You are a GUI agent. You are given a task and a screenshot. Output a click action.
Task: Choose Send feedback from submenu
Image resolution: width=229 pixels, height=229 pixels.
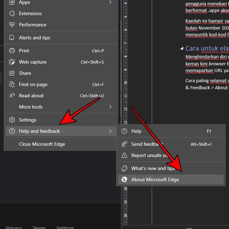[147, 144]
